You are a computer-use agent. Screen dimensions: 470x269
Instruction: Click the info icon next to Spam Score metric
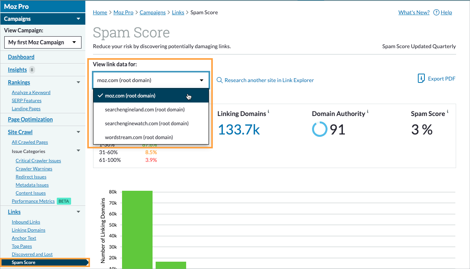click(x=448, y=111)
